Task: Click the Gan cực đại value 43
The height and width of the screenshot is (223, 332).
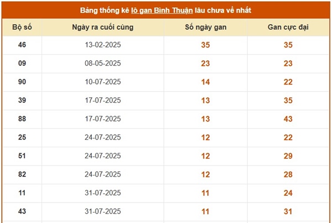Action: click(288, 119)
